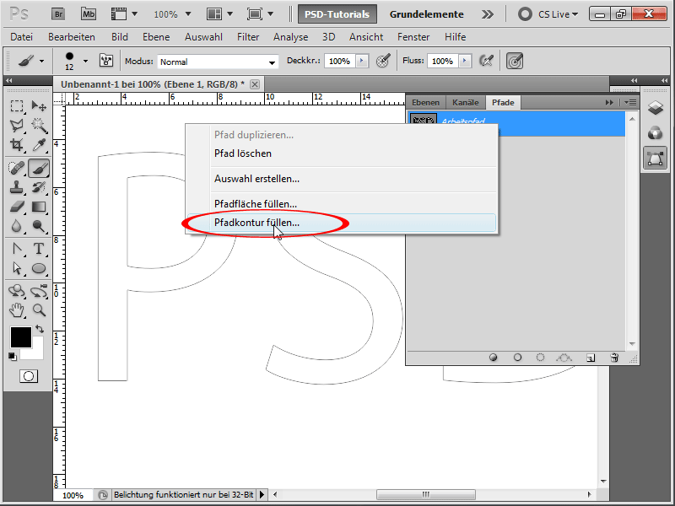Select the Ellipse shape tool

pos(39,268)
